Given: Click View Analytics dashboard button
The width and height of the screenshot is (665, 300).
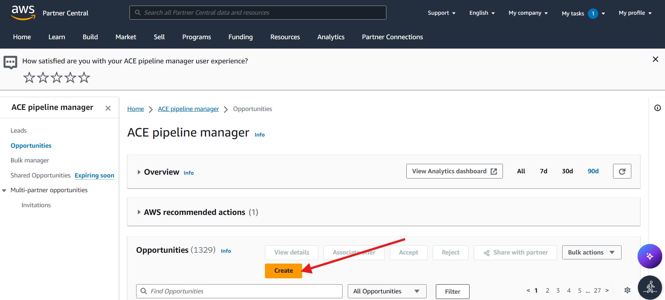Looking at the screenshot, I should (454, 171).
